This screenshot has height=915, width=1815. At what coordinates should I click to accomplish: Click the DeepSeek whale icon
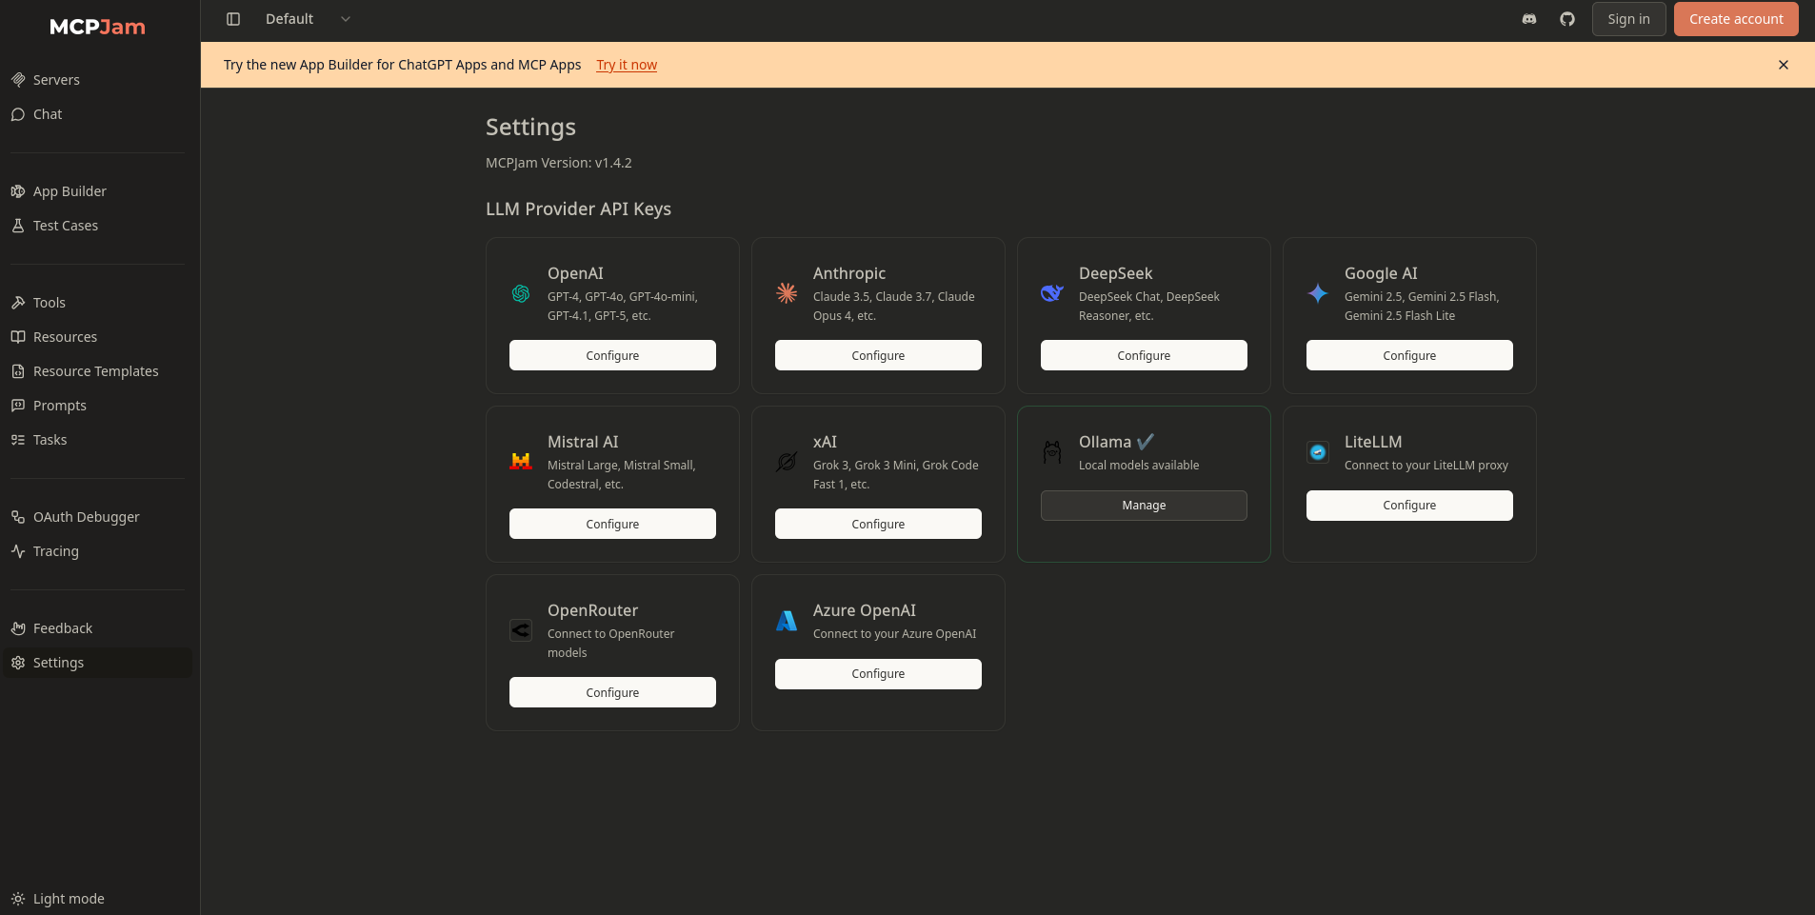pos(1052,293)
